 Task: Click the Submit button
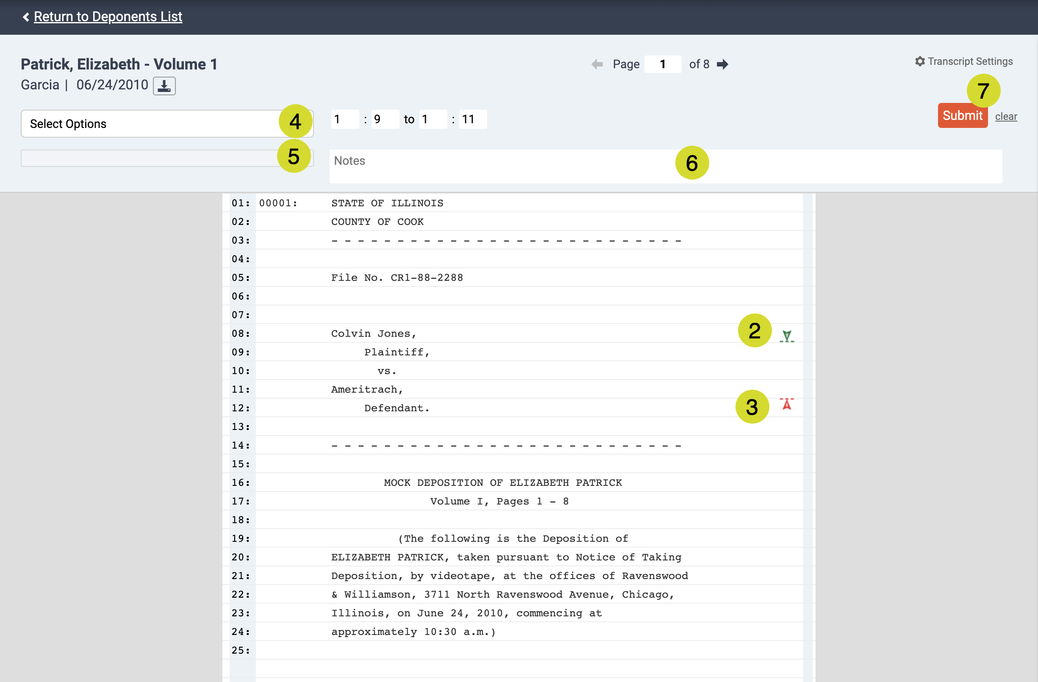[x=963, y=116]
